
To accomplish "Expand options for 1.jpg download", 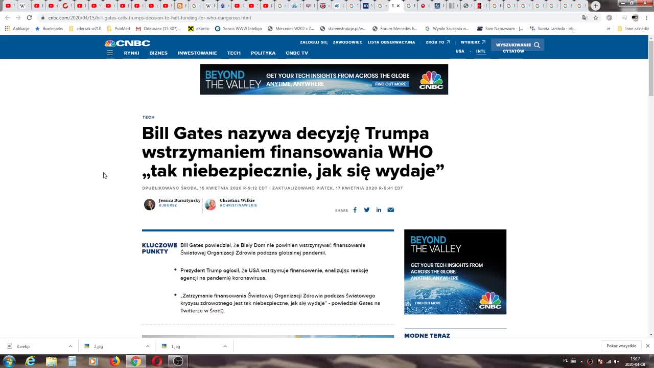I will click(224, 347).
